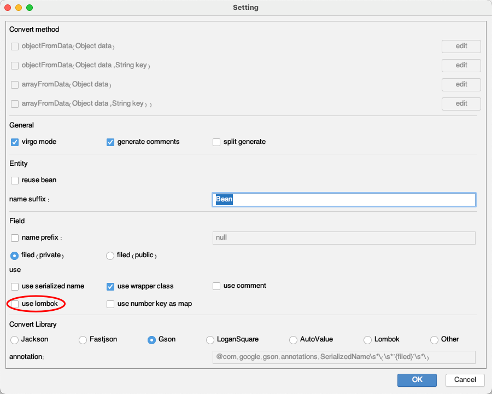Switch convert library to LoganSquare
492x394 pixels.
pos(210,340)
